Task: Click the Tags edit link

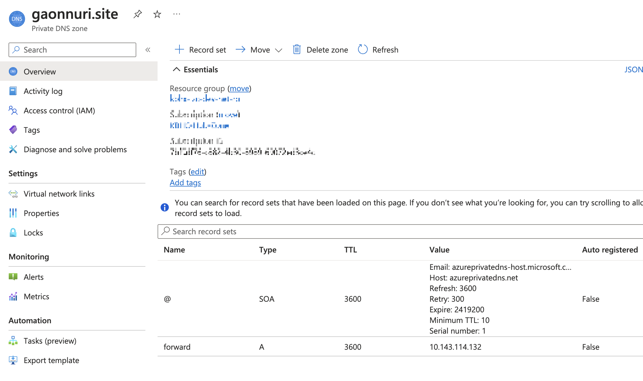Action: point(197,172)
